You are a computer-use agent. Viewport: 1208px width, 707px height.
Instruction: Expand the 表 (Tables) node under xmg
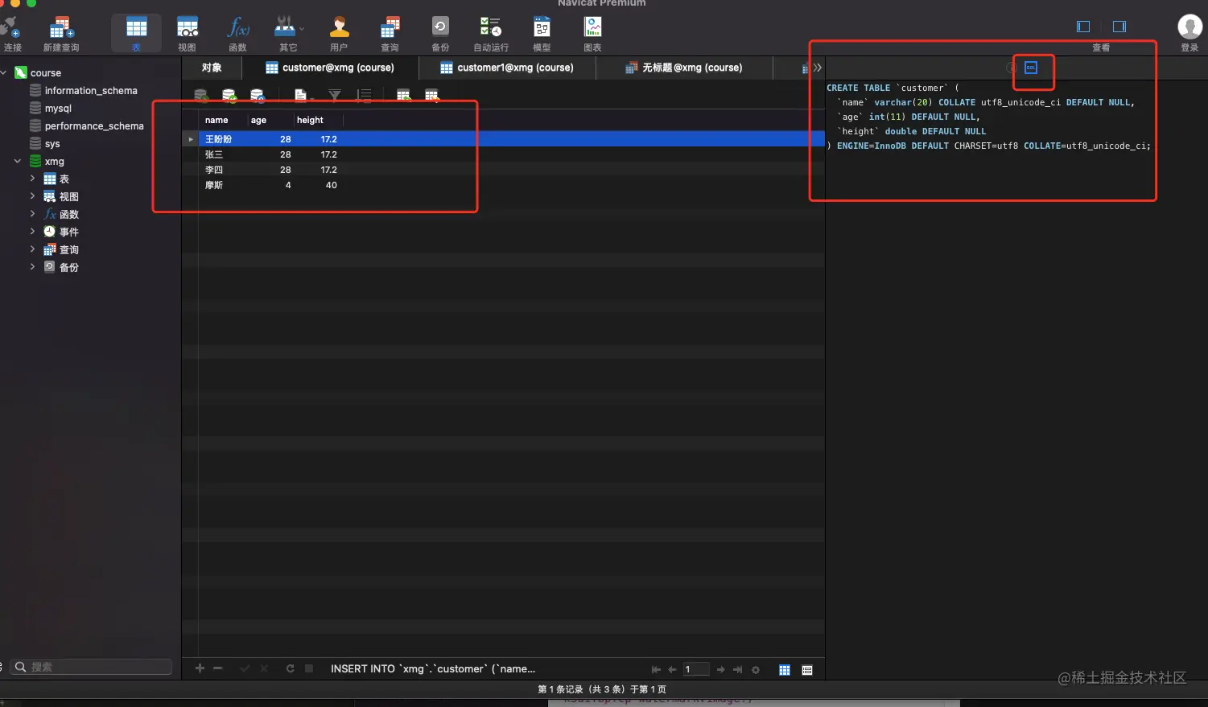[x=32, y=179]
